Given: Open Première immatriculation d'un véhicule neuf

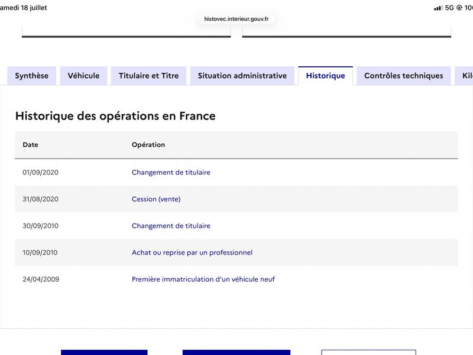Looking at the screenshot, I should pyautogui.click(x=203, y=279).
